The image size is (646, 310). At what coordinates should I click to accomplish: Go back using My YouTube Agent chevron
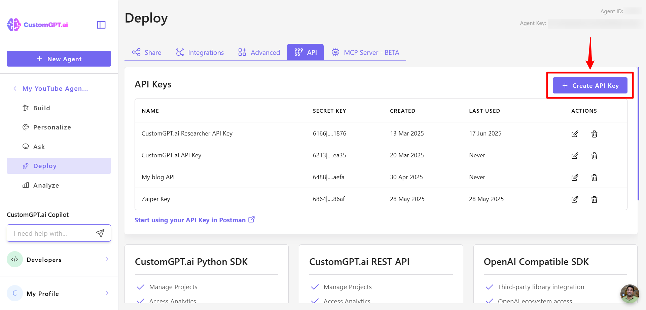tap(15, 88)
